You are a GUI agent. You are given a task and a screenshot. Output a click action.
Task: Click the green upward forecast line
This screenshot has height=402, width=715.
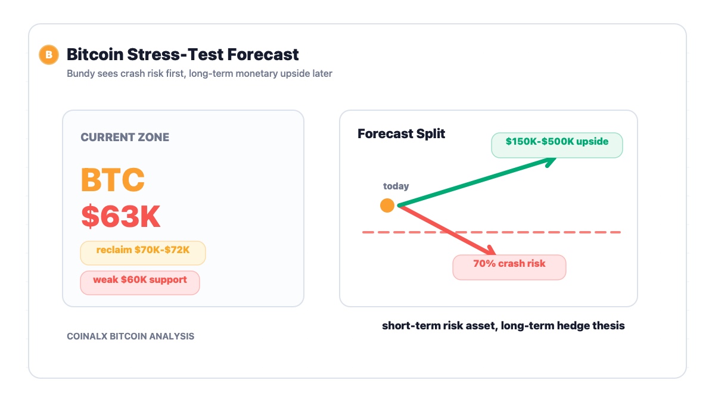click(x=474, y=183)
